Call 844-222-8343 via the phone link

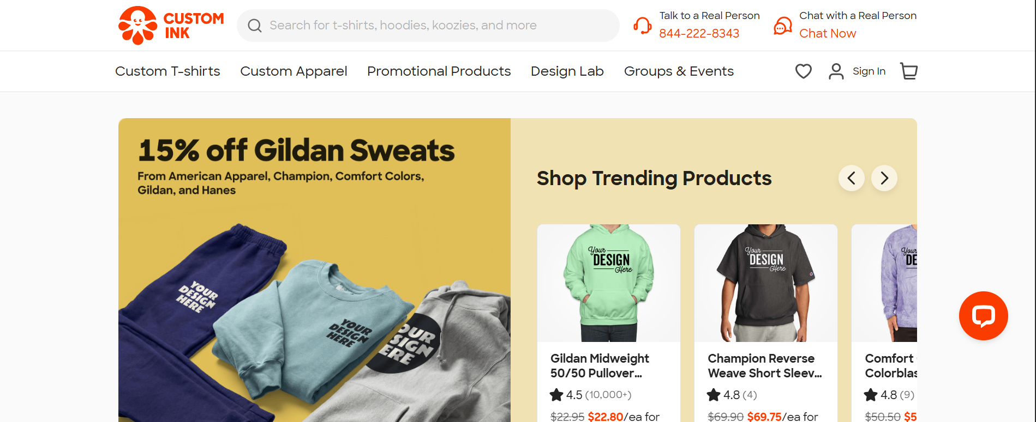699,33
